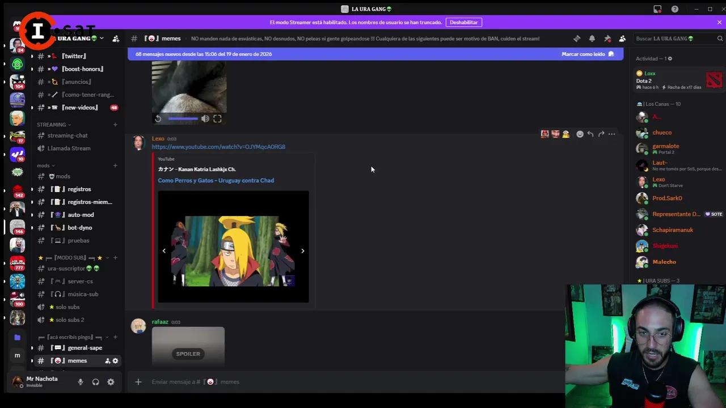This screenshot has width=726, height=408.
Task: Open Lexo's avatar in chat
Action: [x=138, y=143]
